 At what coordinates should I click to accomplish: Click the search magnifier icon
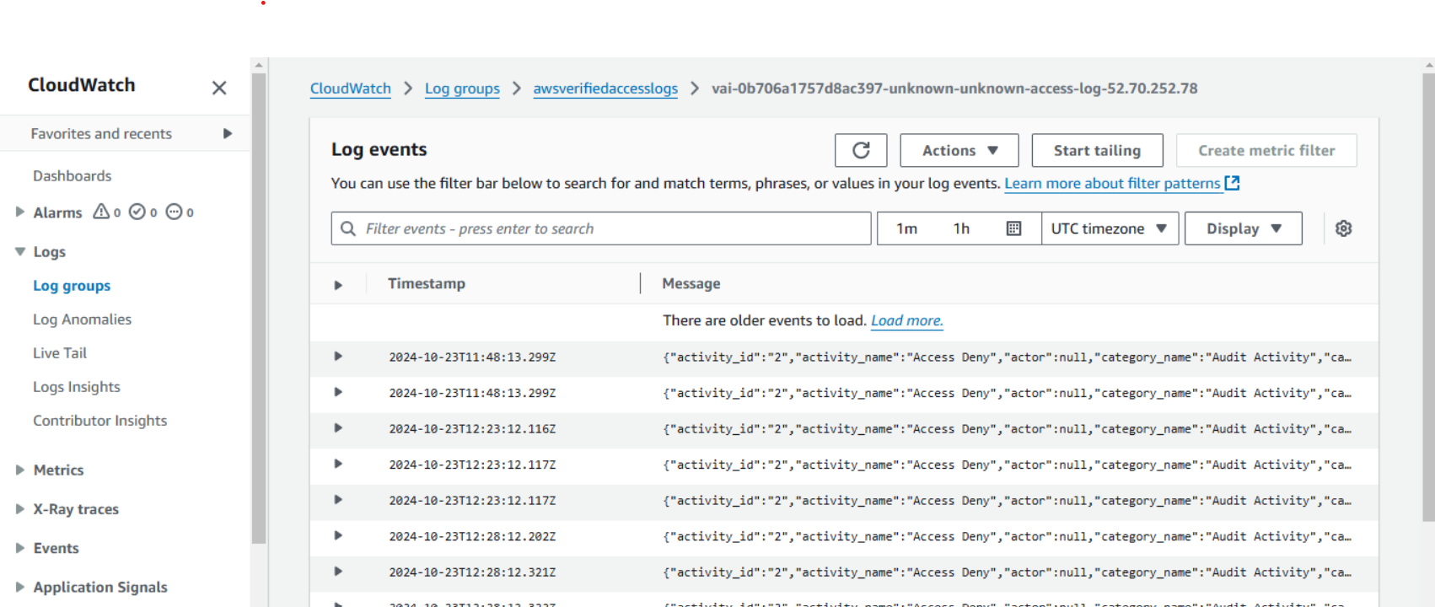pos(348,228)
